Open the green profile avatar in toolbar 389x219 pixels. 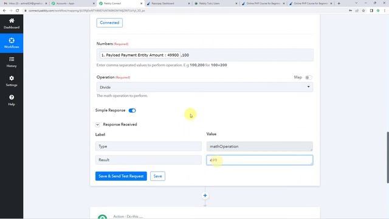(378, 11)
